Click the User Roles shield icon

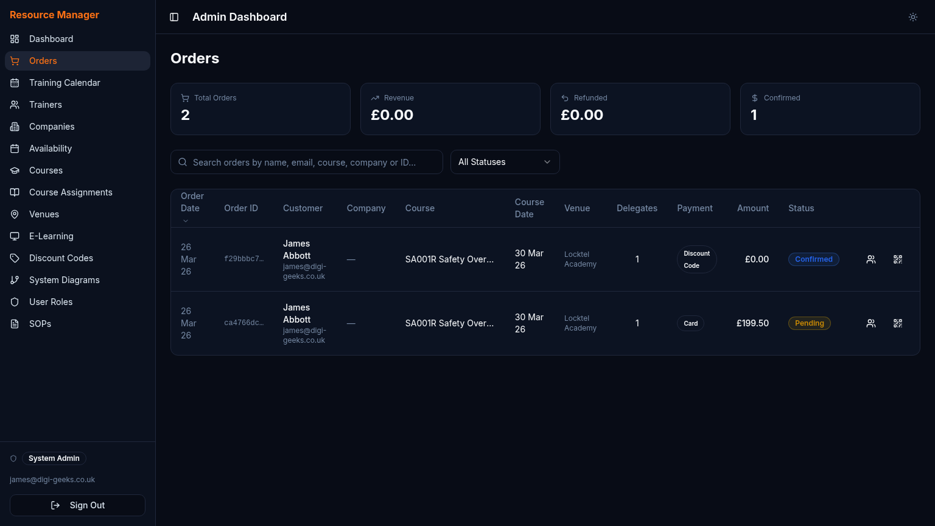15,302
